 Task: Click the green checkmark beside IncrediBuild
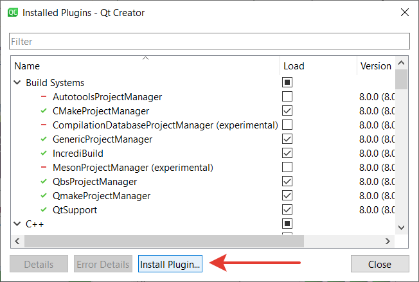(x=44, y=154)
